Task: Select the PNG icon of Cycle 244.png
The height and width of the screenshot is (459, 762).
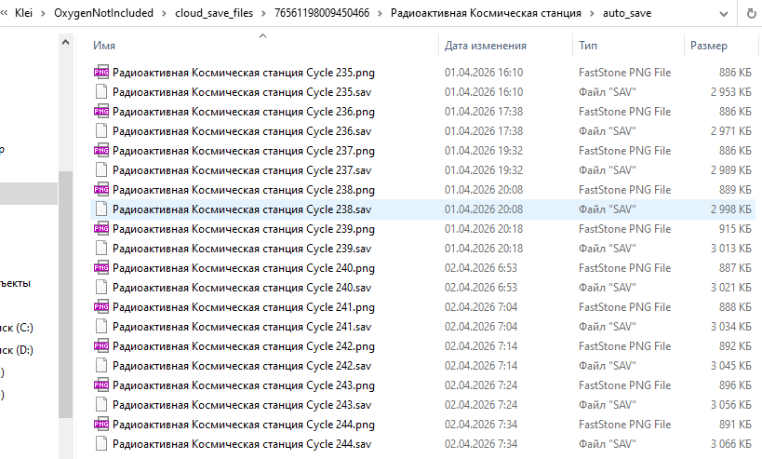Action: (101, 425)
